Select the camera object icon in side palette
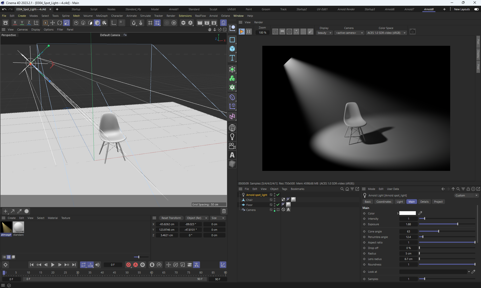This screenshot has height=288, width=481. 232,146
